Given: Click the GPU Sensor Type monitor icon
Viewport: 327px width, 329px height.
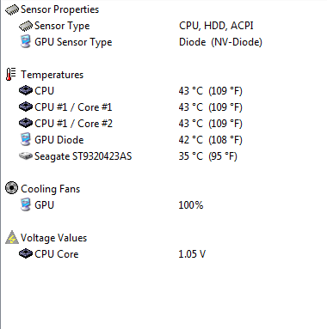Looking at the screenshot, I should coord(26,42).
